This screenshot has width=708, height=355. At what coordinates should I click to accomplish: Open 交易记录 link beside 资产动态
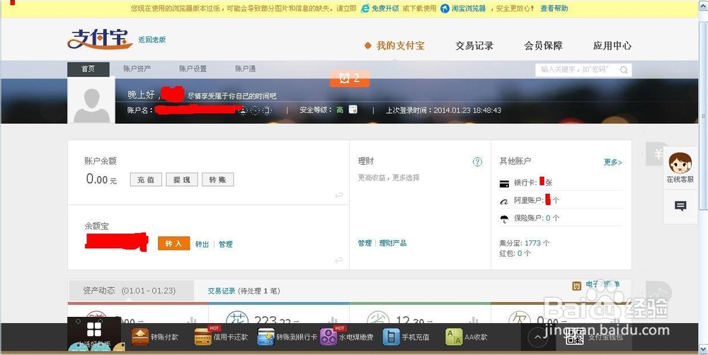[x=221, y=291]
